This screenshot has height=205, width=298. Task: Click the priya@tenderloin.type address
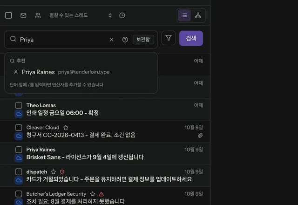tap(84, 72)
